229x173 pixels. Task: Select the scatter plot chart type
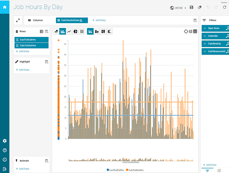(x=56, y=31)
